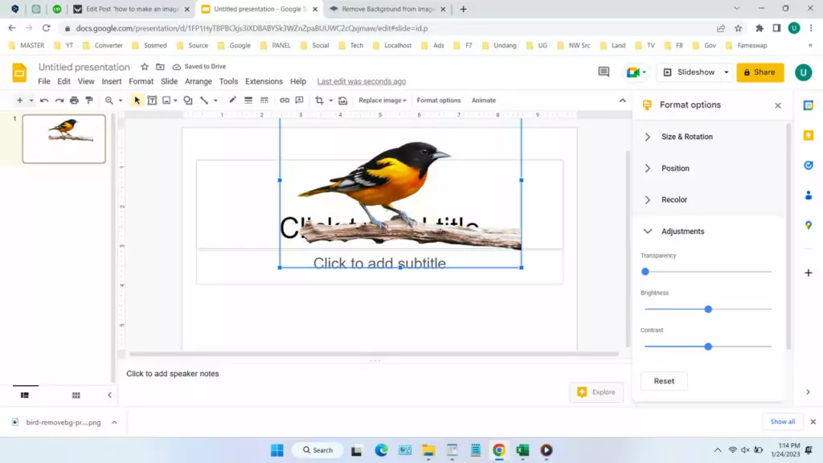This screenshot has width=823, height=463.
Task: Adjust the Contrast slider handle
Action: [708, 346]
